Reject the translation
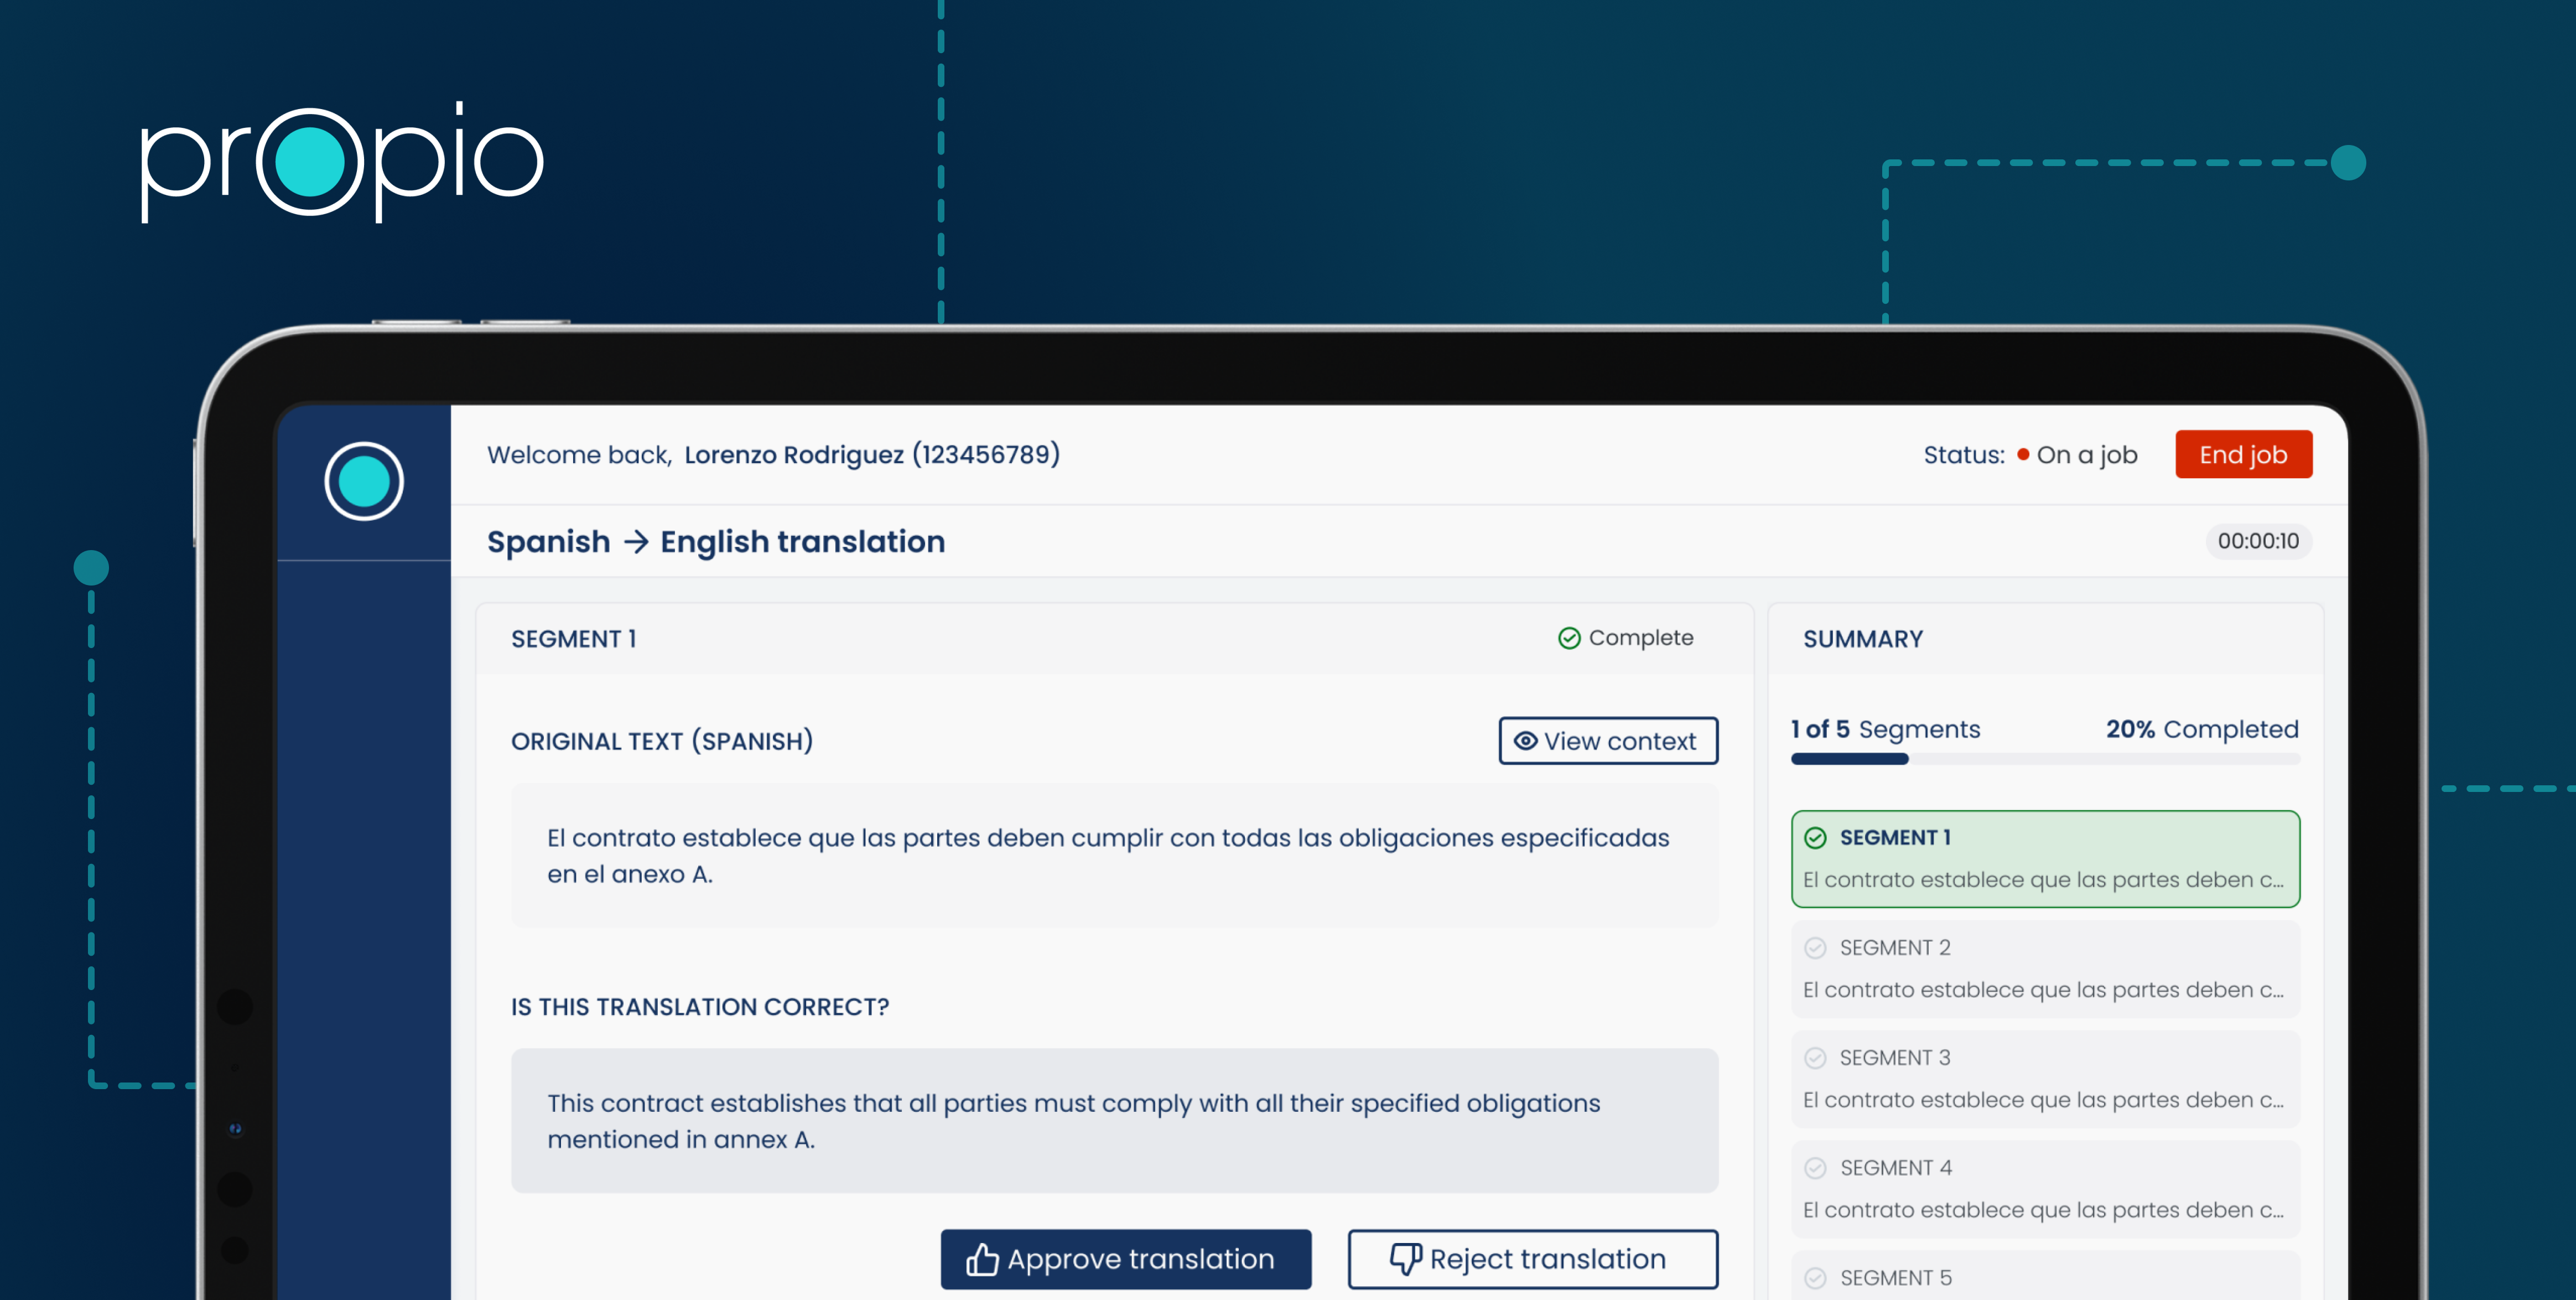Viewport: 2576px width, 1300px height. click(1533, 1259)
